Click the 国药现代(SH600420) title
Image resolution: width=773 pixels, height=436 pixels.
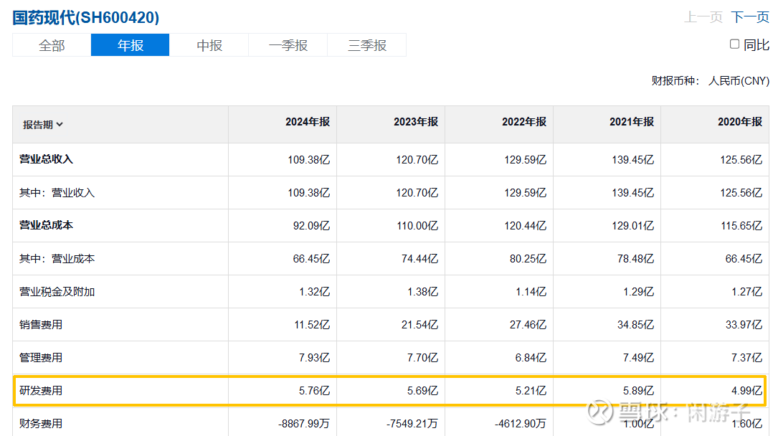[86, 17]
